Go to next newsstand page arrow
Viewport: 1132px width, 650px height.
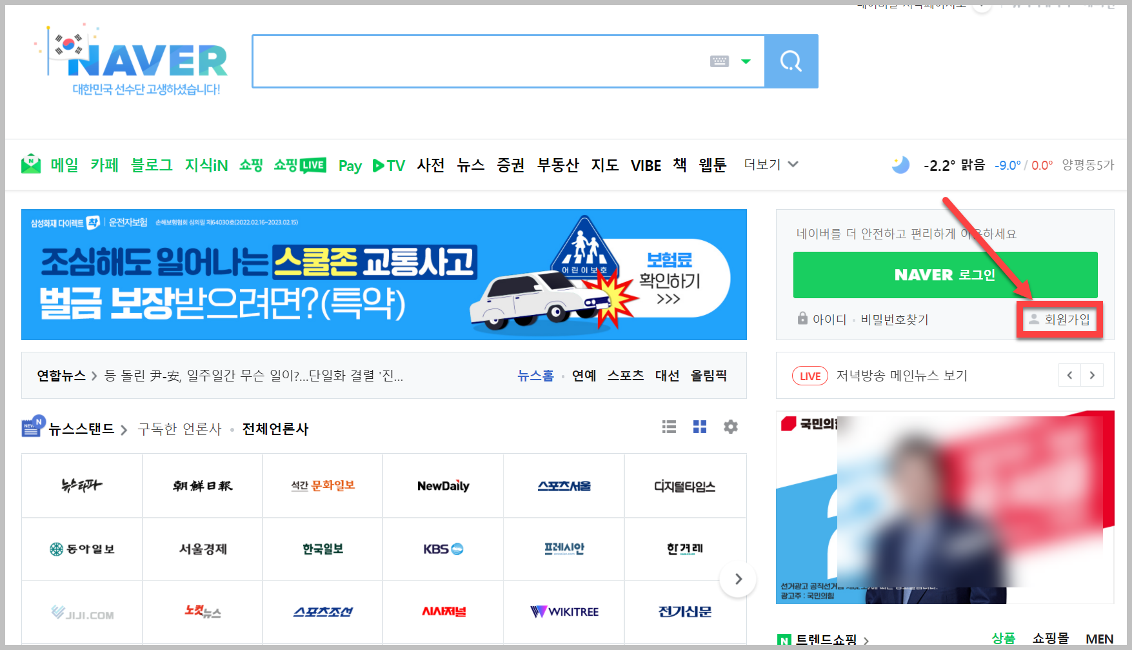[x=738, y=579]
